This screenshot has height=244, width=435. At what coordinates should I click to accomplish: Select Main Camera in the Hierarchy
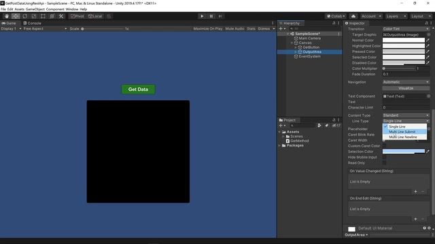coord(310,38)
